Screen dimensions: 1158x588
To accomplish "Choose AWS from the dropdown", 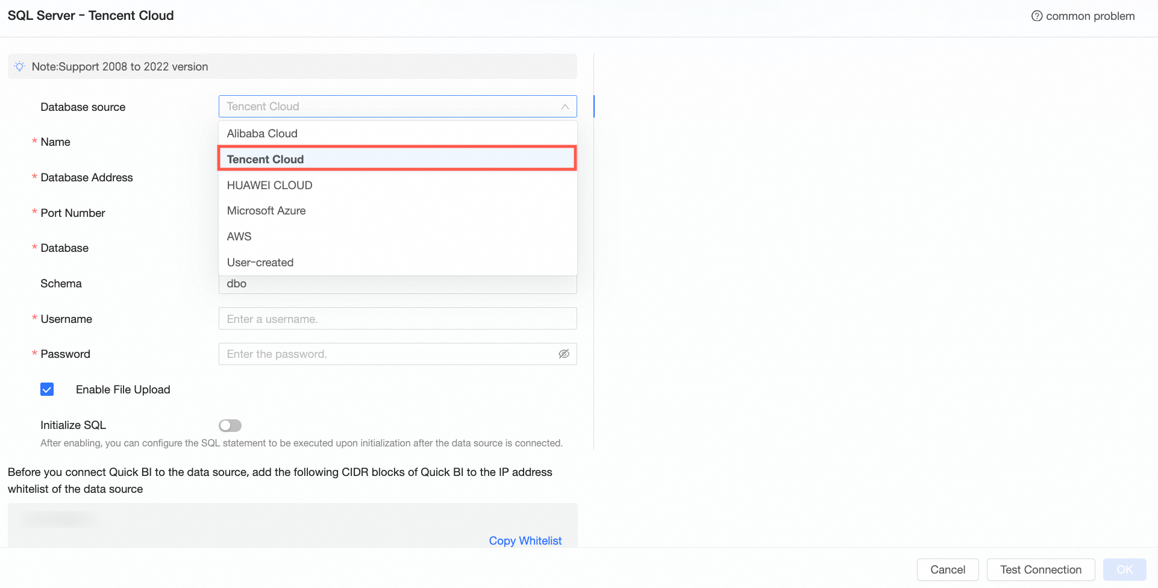I will coord(398,237).
